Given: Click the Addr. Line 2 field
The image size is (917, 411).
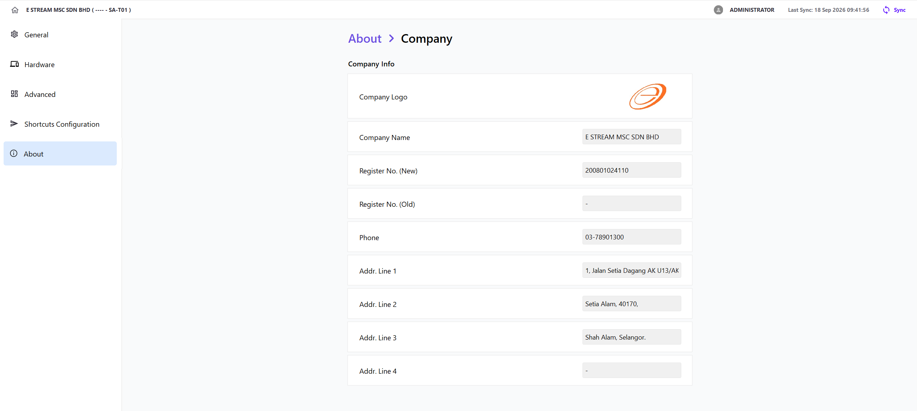Looking at the screenshot, I should coord(632,304).
